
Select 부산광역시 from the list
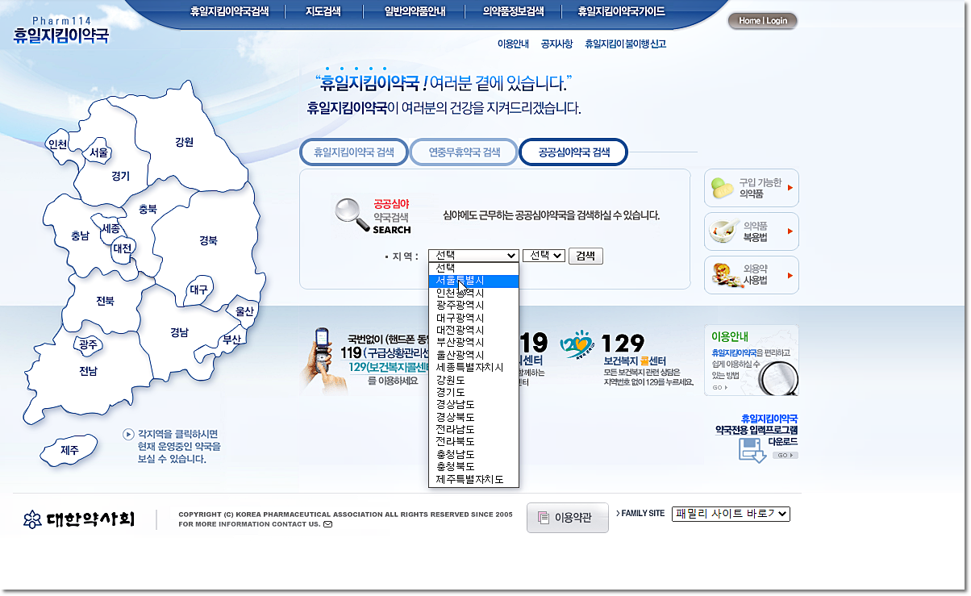473,343
